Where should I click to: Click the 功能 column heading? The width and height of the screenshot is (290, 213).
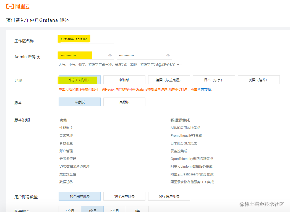[x=63, y=120]
